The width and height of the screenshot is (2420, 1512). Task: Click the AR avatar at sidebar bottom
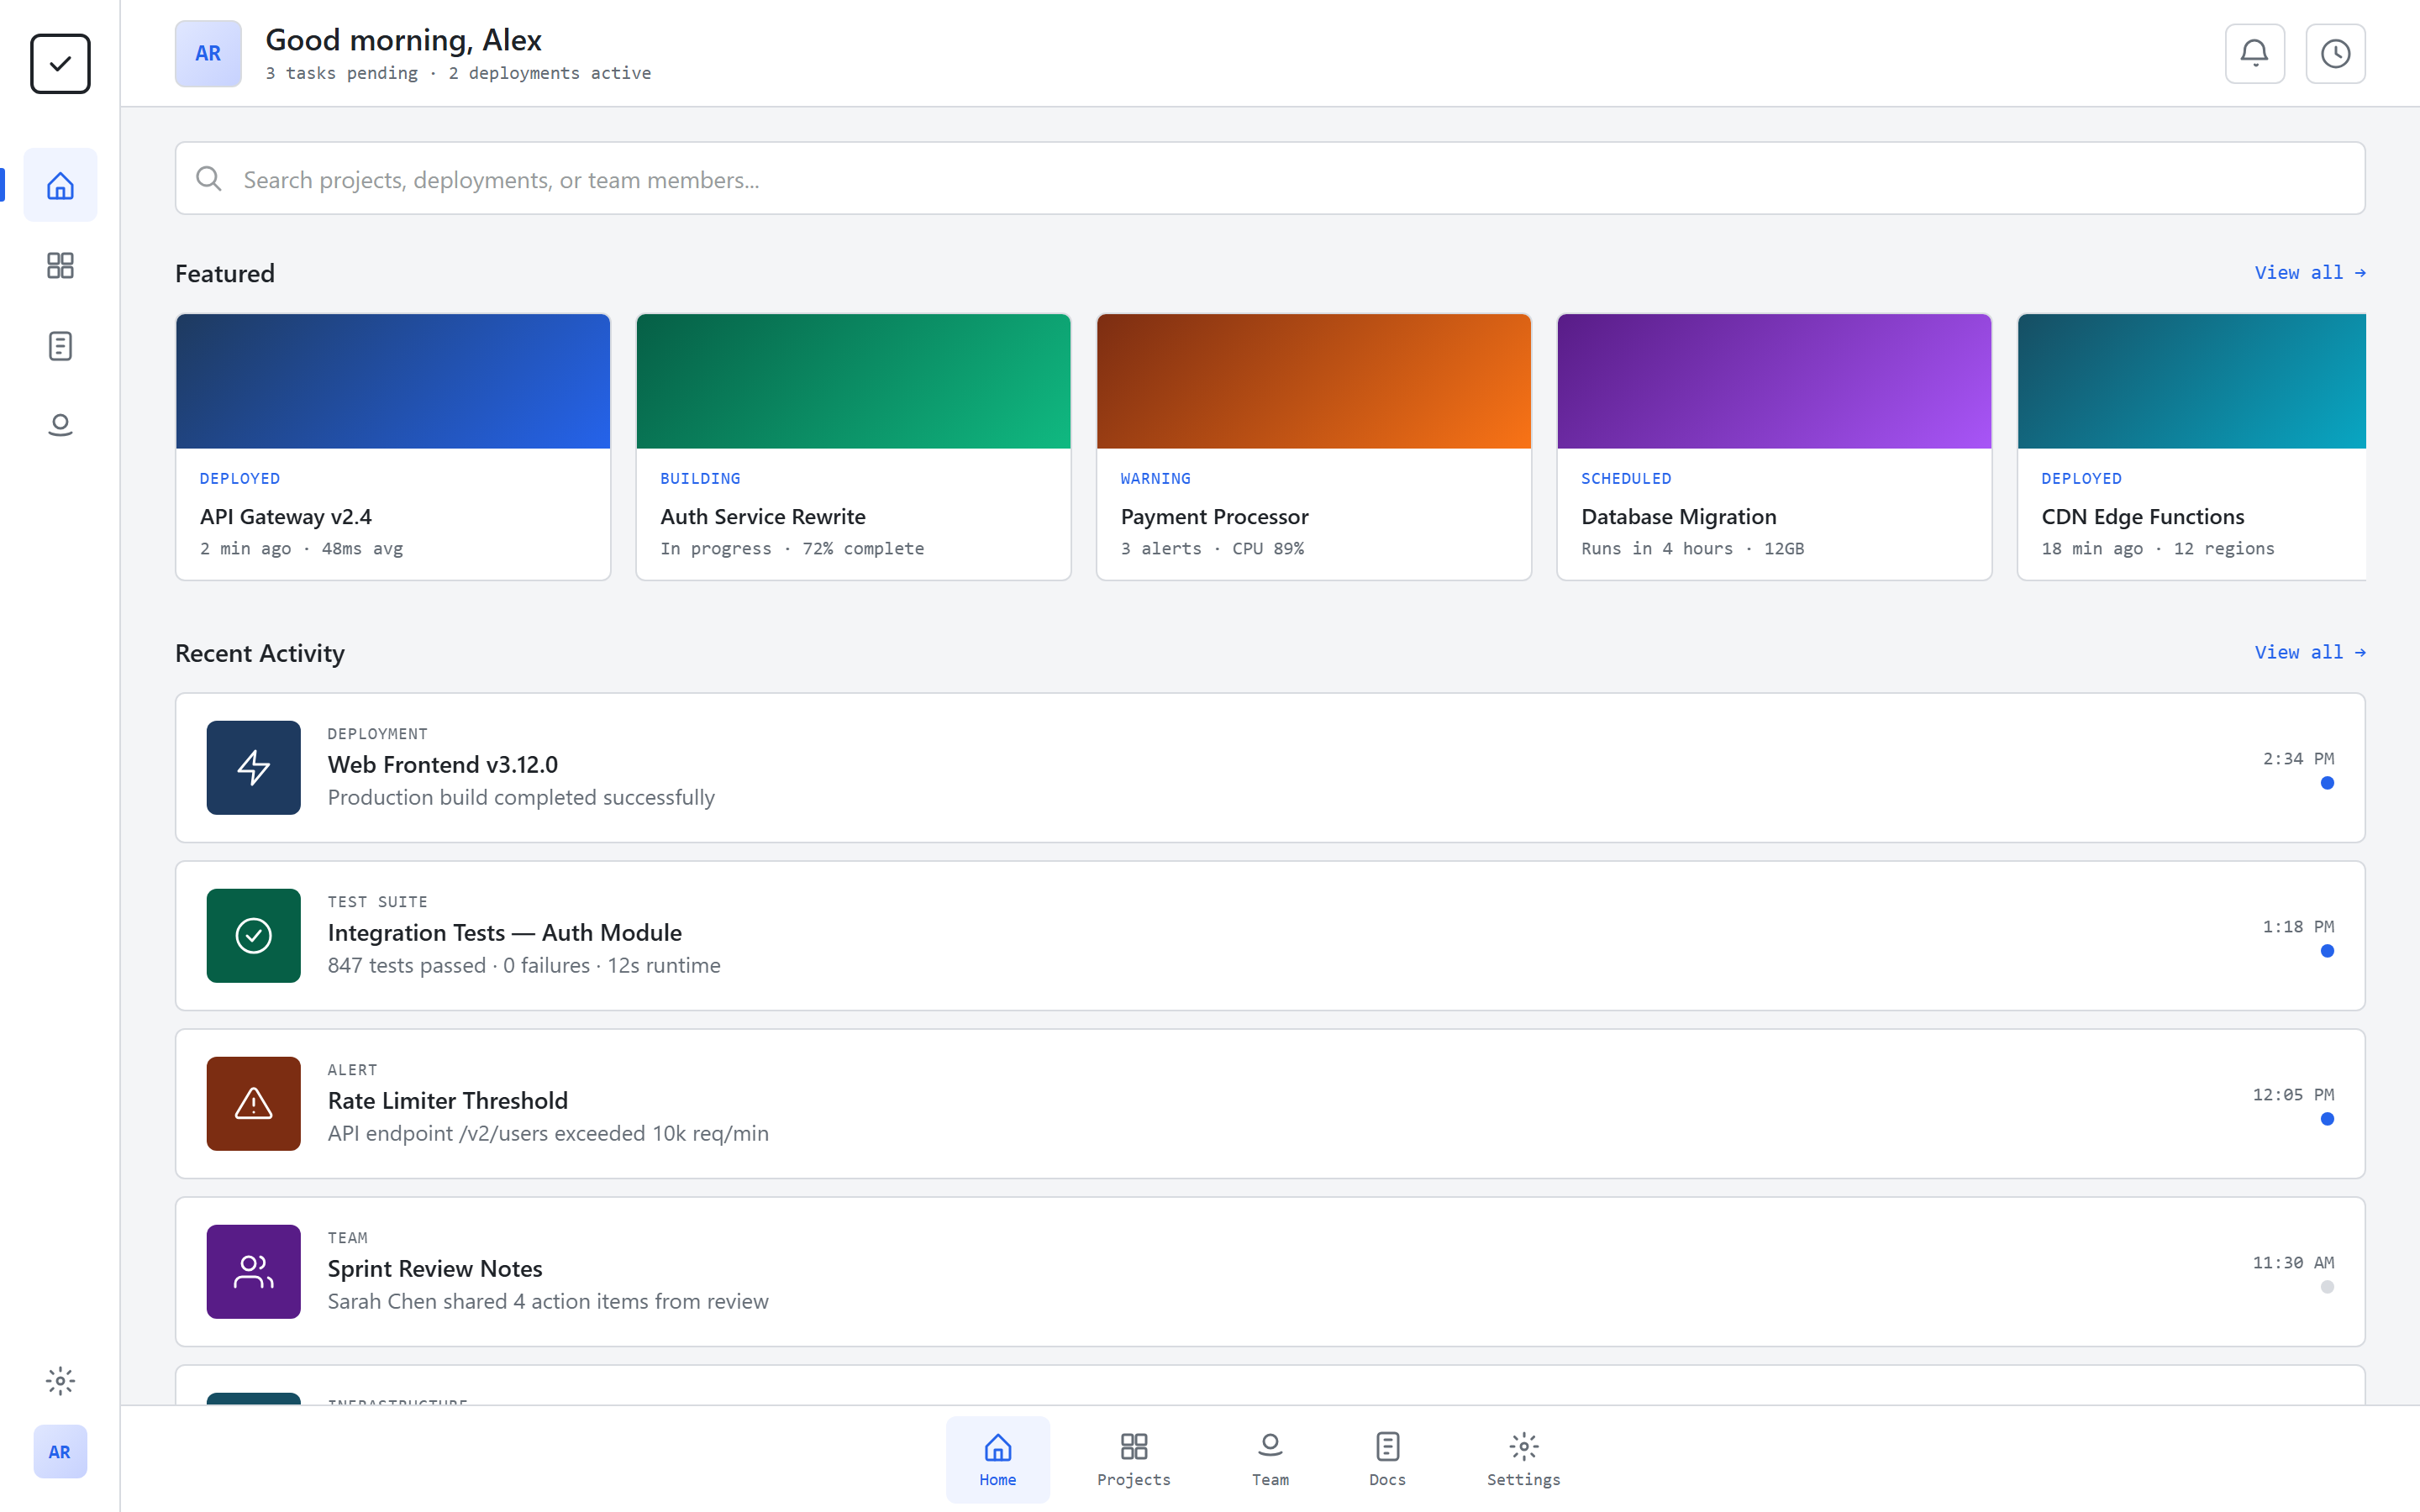[60, 1451]
